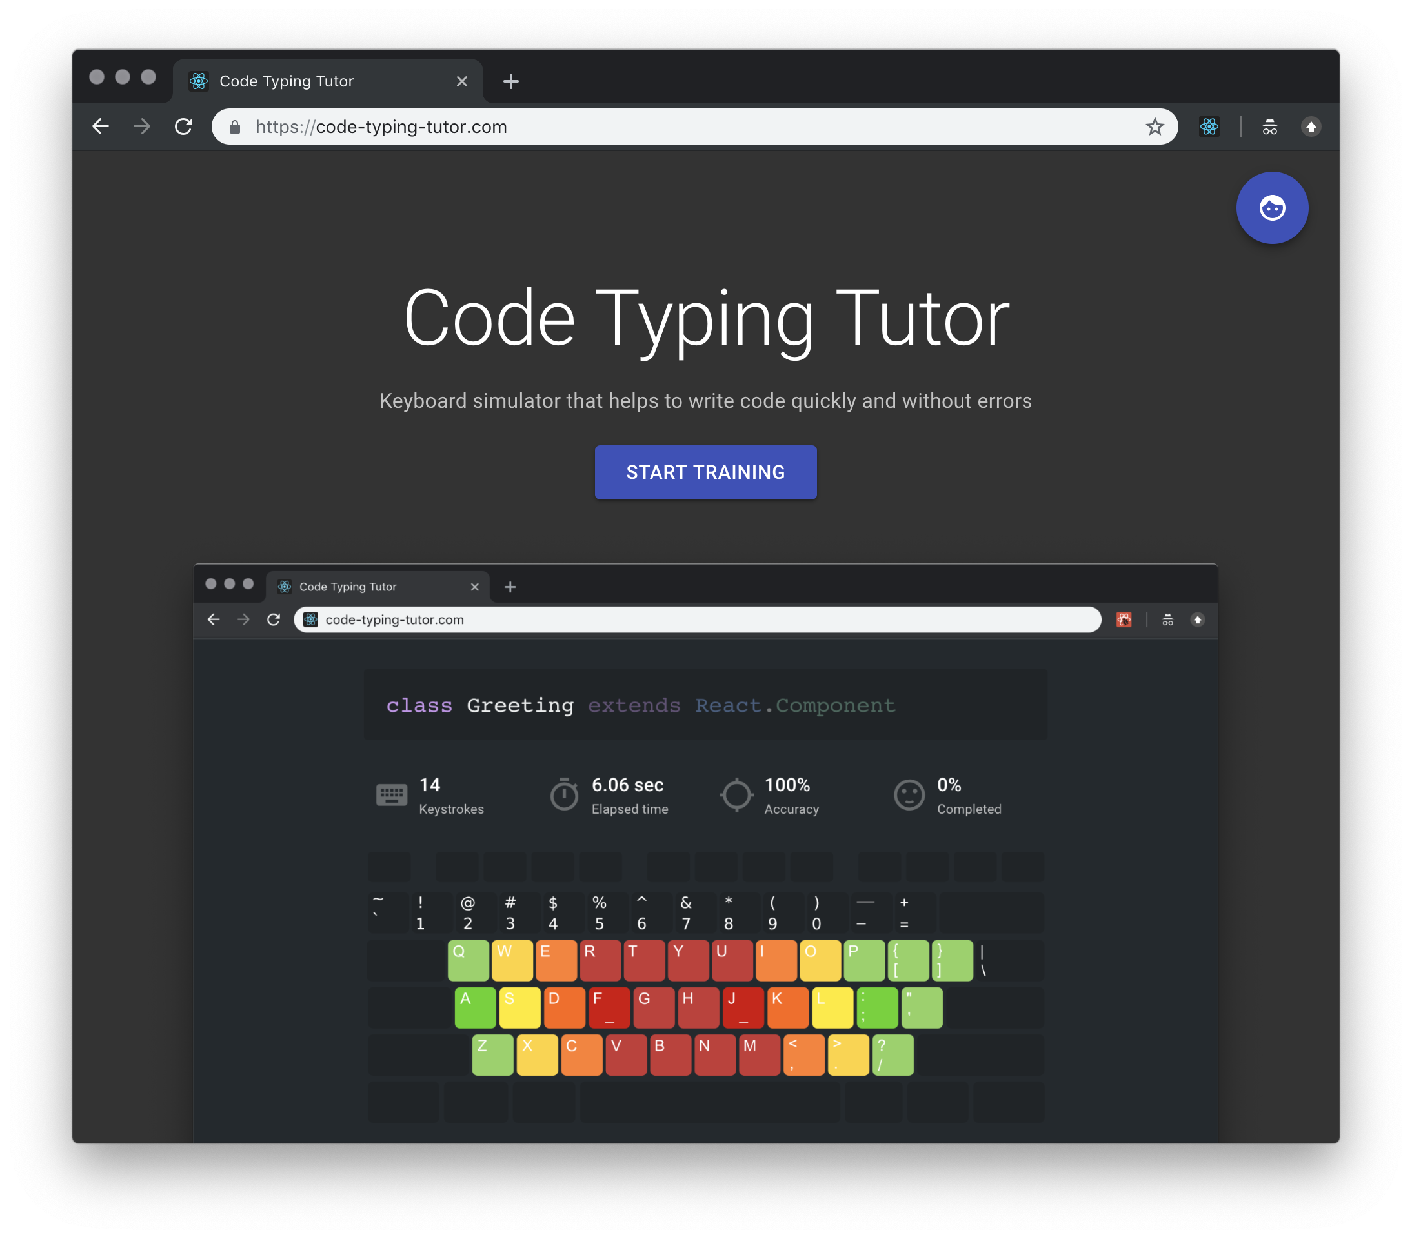The width and height of the screenshot is (1412, 1239).
Task: Click the up-arrow update icon in toolbar
Action: (1311, 126)
